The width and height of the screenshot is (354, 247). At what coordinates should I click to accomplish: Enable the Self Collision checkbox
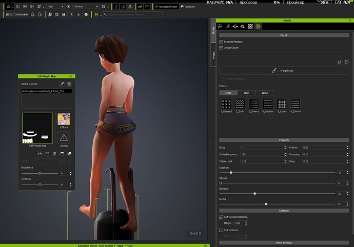[x=221, y=230]
